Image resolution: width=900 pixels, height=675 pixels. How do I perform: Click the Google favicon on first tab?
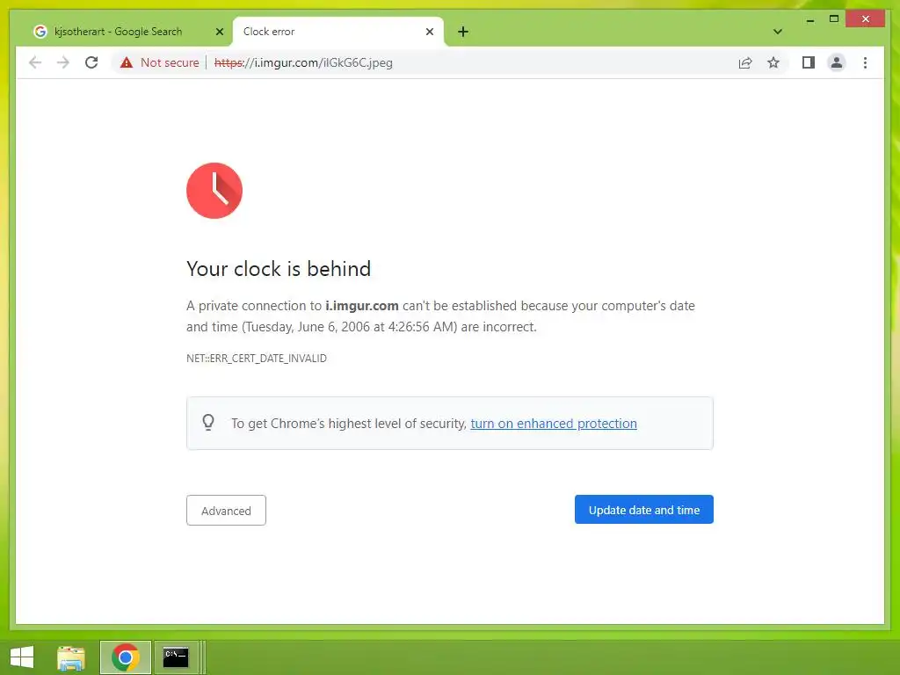tap(40, 32)
